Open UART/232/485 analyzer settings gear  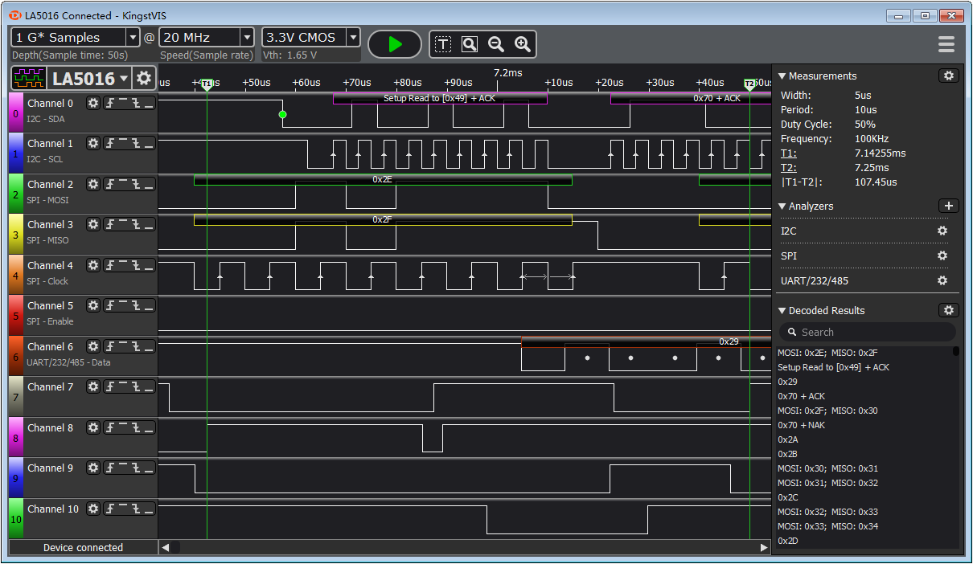click(x=942, y=280)
